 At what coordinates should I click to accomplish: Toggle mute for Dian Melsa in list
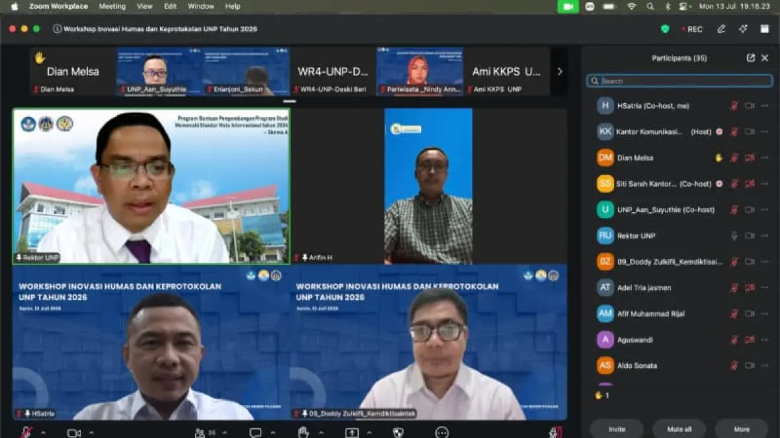coord(734,158)
